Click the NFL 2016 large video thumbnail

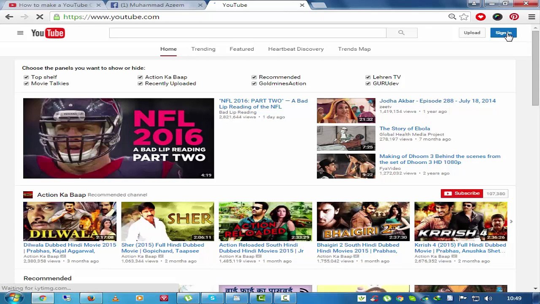click(x=119, y=138)
